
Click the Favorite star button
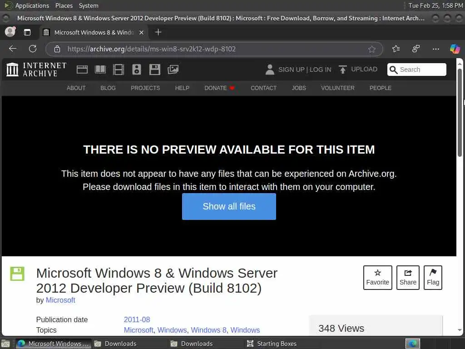click(x=377, y=278)
